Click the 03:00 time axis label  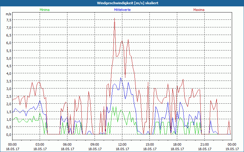[x=40, y=145]
